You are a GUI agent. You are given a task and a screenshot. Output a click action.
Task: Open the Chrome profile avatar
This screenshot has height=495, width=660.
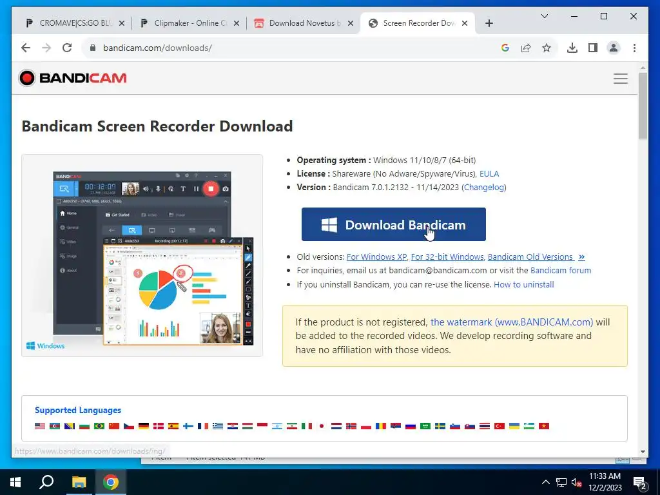(614, 48)
